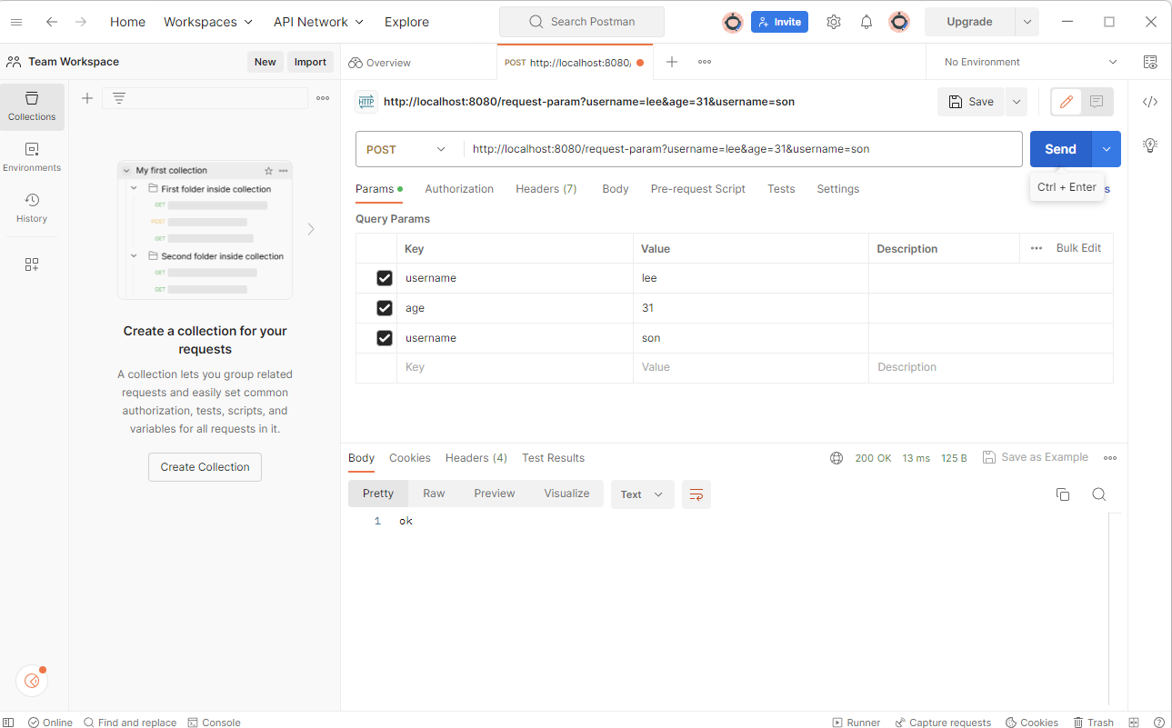This screenshot has width=1172, height=728.
Task: Click the Invite button
Action: pyautogui.click(x=779, y=22)
